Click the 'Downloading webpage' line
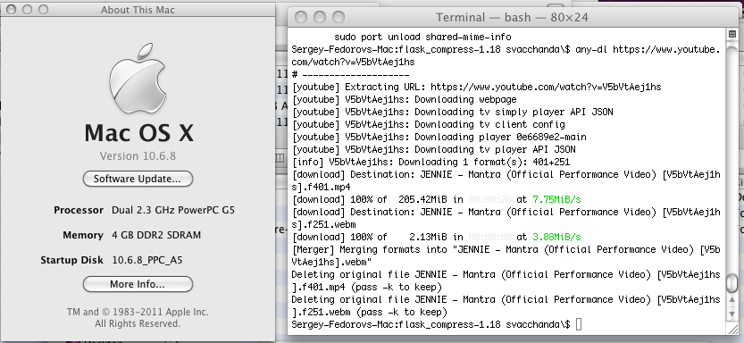Viewport: 744px width, 343px height. 405,100
